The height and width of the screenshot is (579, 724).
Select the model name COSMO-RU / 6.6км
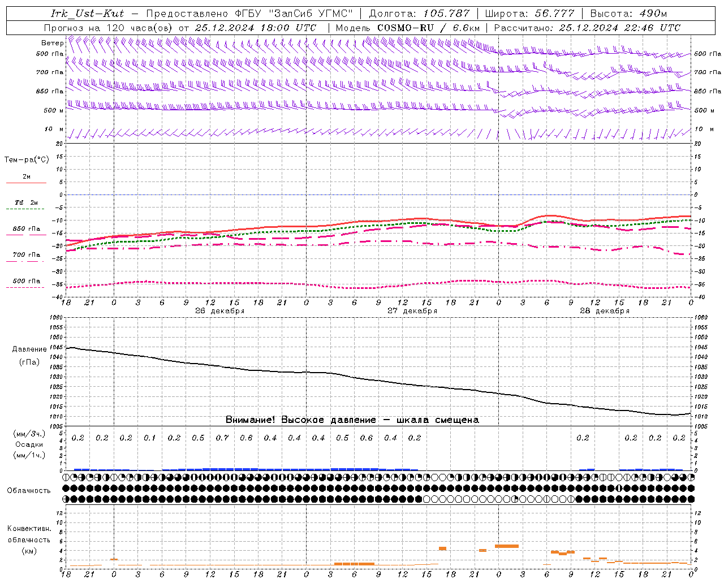[x=429, y=28]
